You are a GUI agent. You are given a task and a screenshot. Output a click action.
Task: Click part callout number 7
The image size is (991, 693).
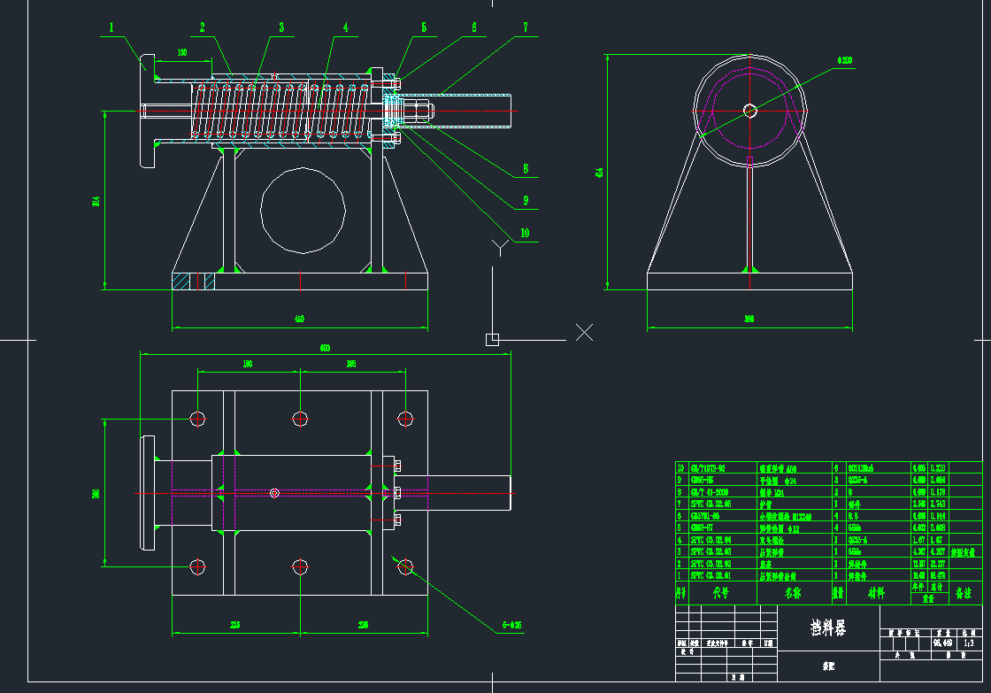tap(525, 27)
